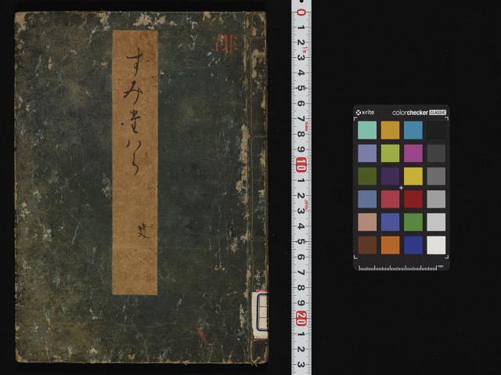Click the pinkish-red patch next to the pure red patch
Image resolution: width=501 pixels, height=375 pixels.
390,199
